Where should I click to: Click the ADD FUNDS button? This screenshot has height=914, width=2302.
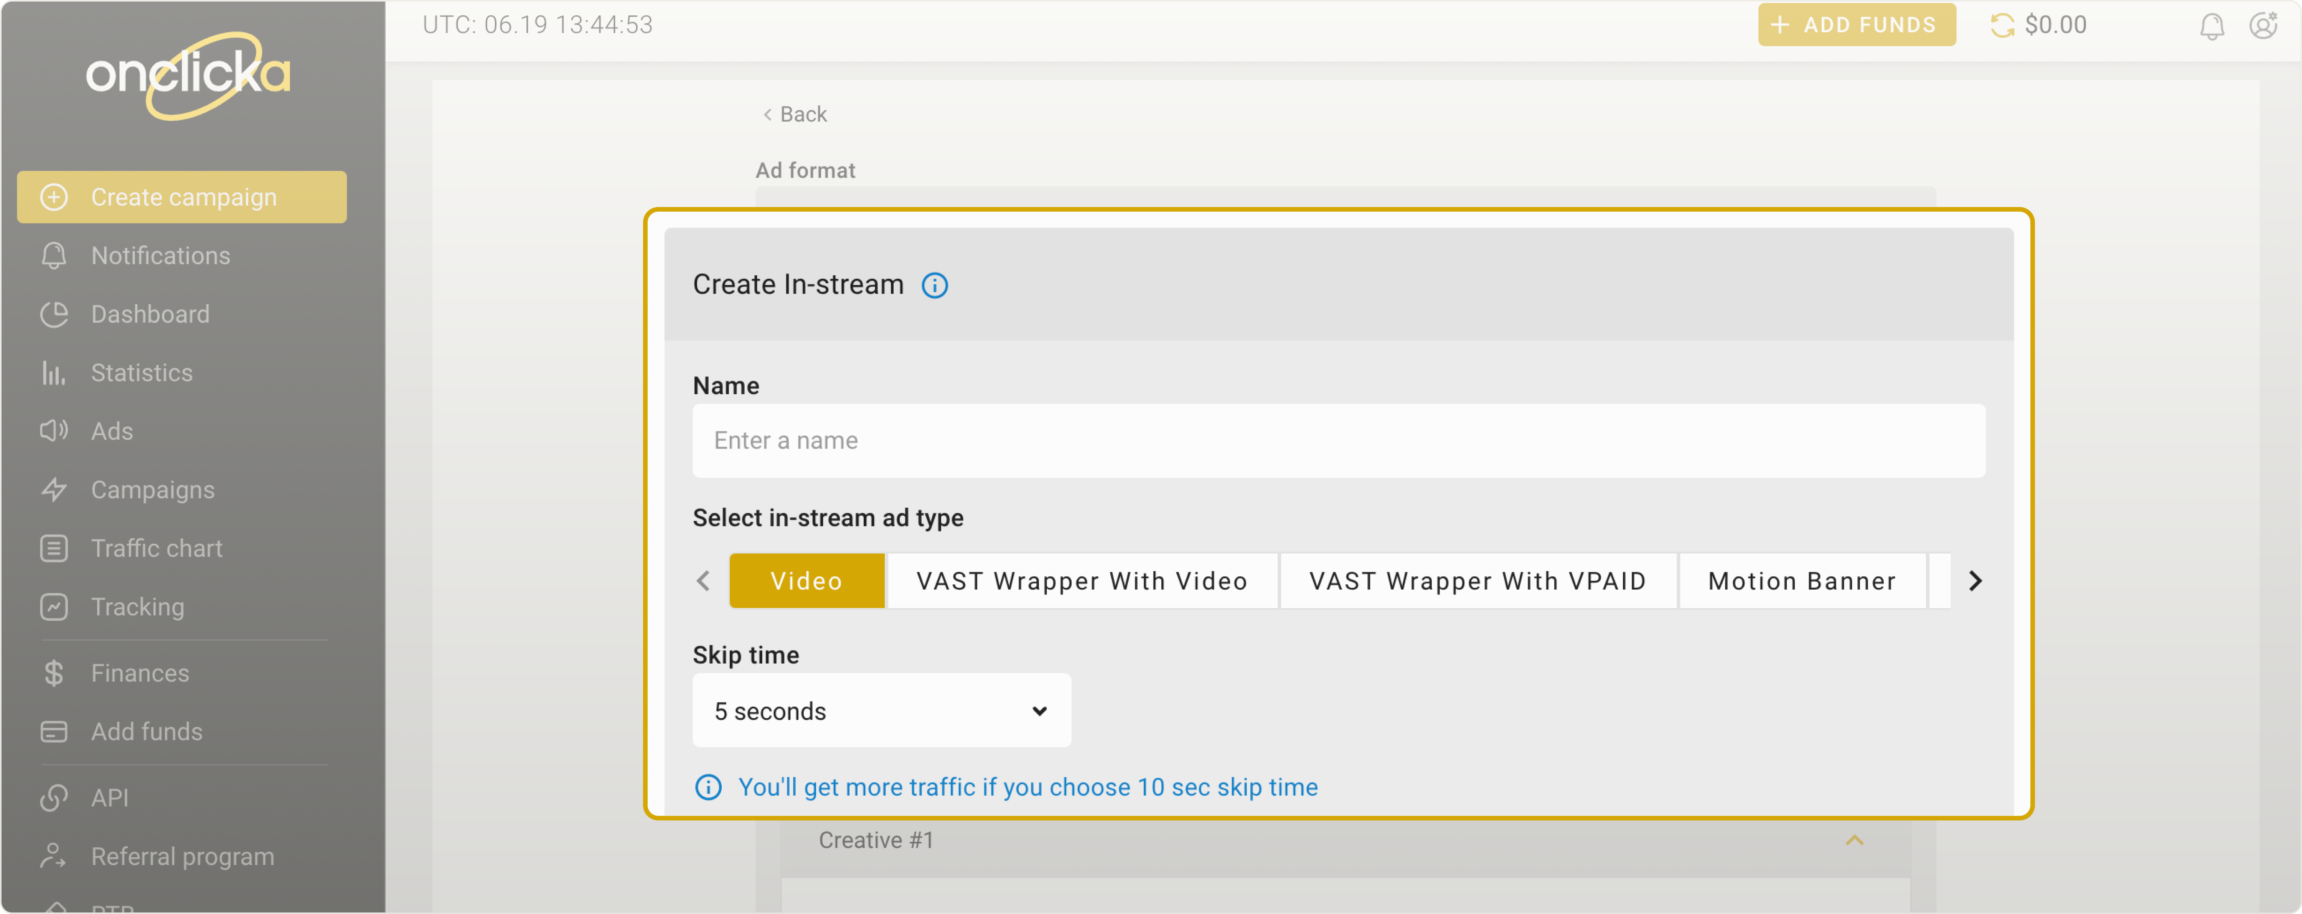1856,25
